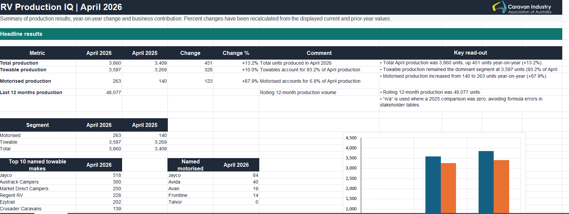The height and width of the screenshot is (214, 569).
Task: Click the Jayco motorised value 84
Action: coord(256,175)
